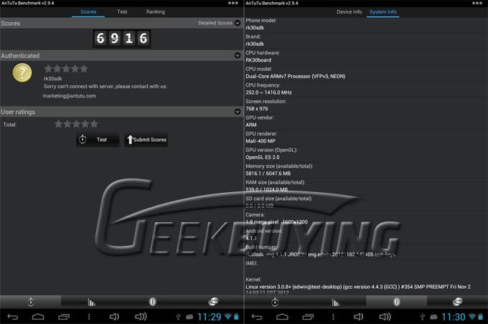Screen dimensions: 488x324
Task: Select GPU vendor value ARM
Action: click(x=251, y=125)
